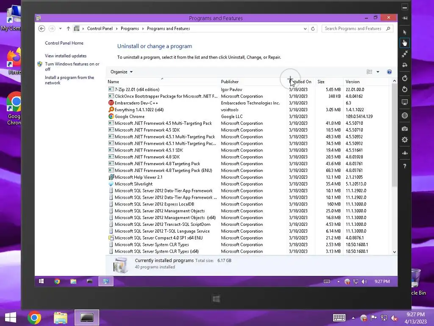Click the Back navigation arrow in Control Panel
Image resolution: width=434 pixels, height=326 pixels.
point(42,28)
